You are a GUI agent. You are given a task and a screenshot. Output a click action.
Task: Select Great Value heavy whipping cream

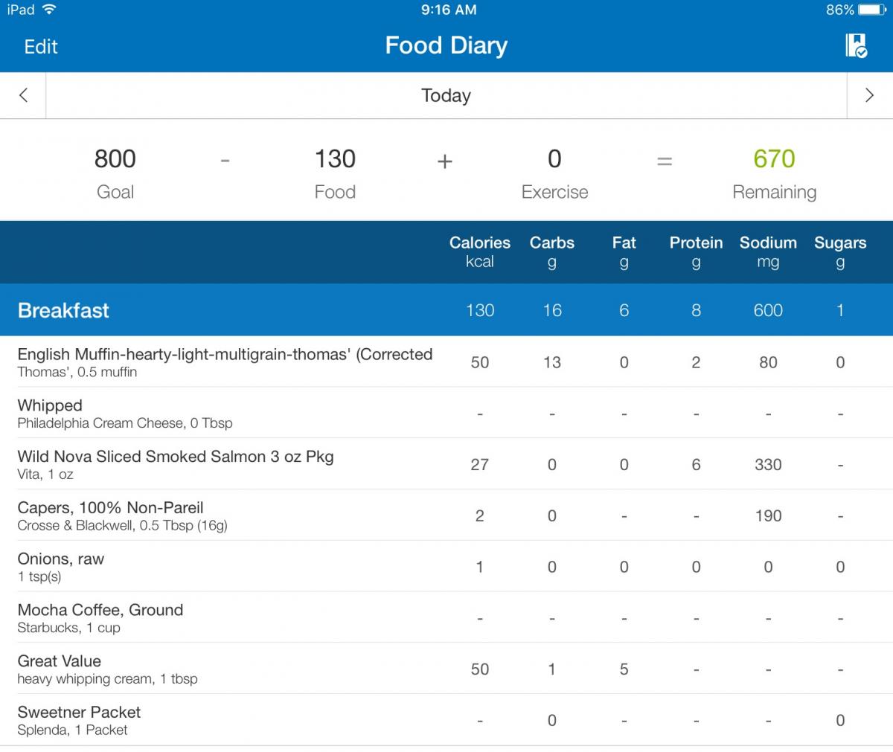click(446, 669)
